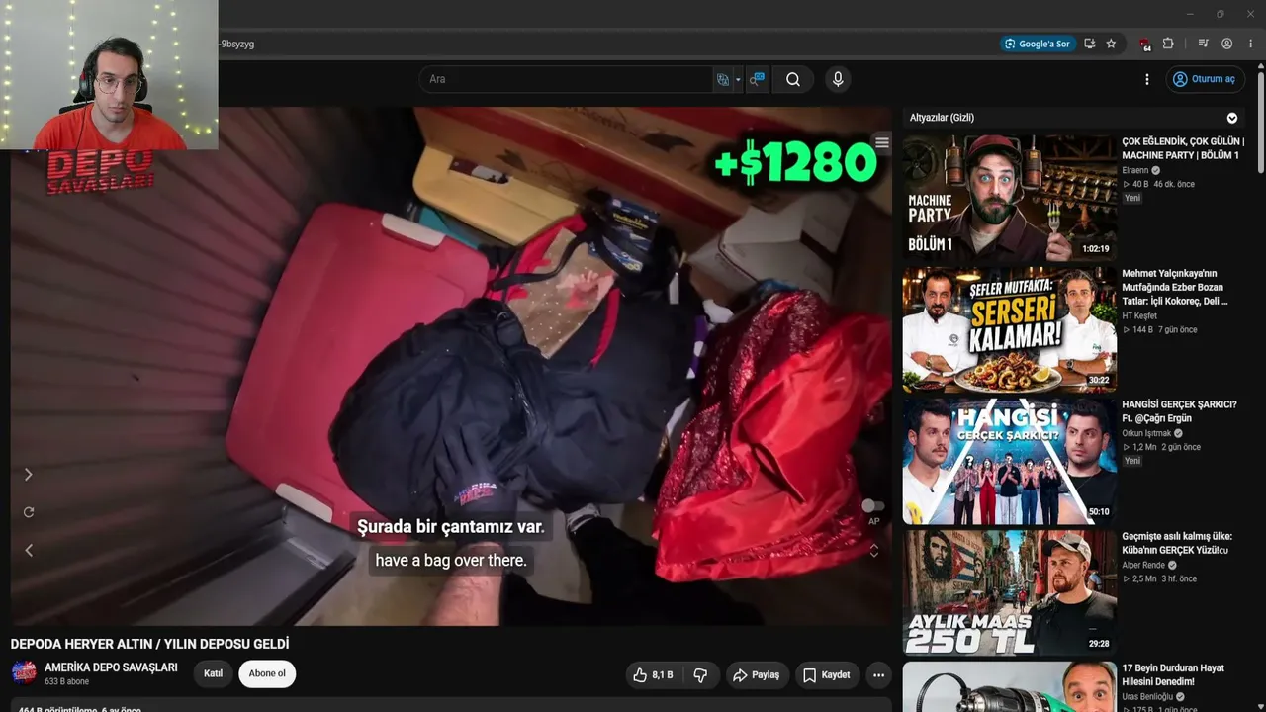Click the YouTube search magnifier button
Viewport: 1266px width, 712px height.
click(792, 79)
